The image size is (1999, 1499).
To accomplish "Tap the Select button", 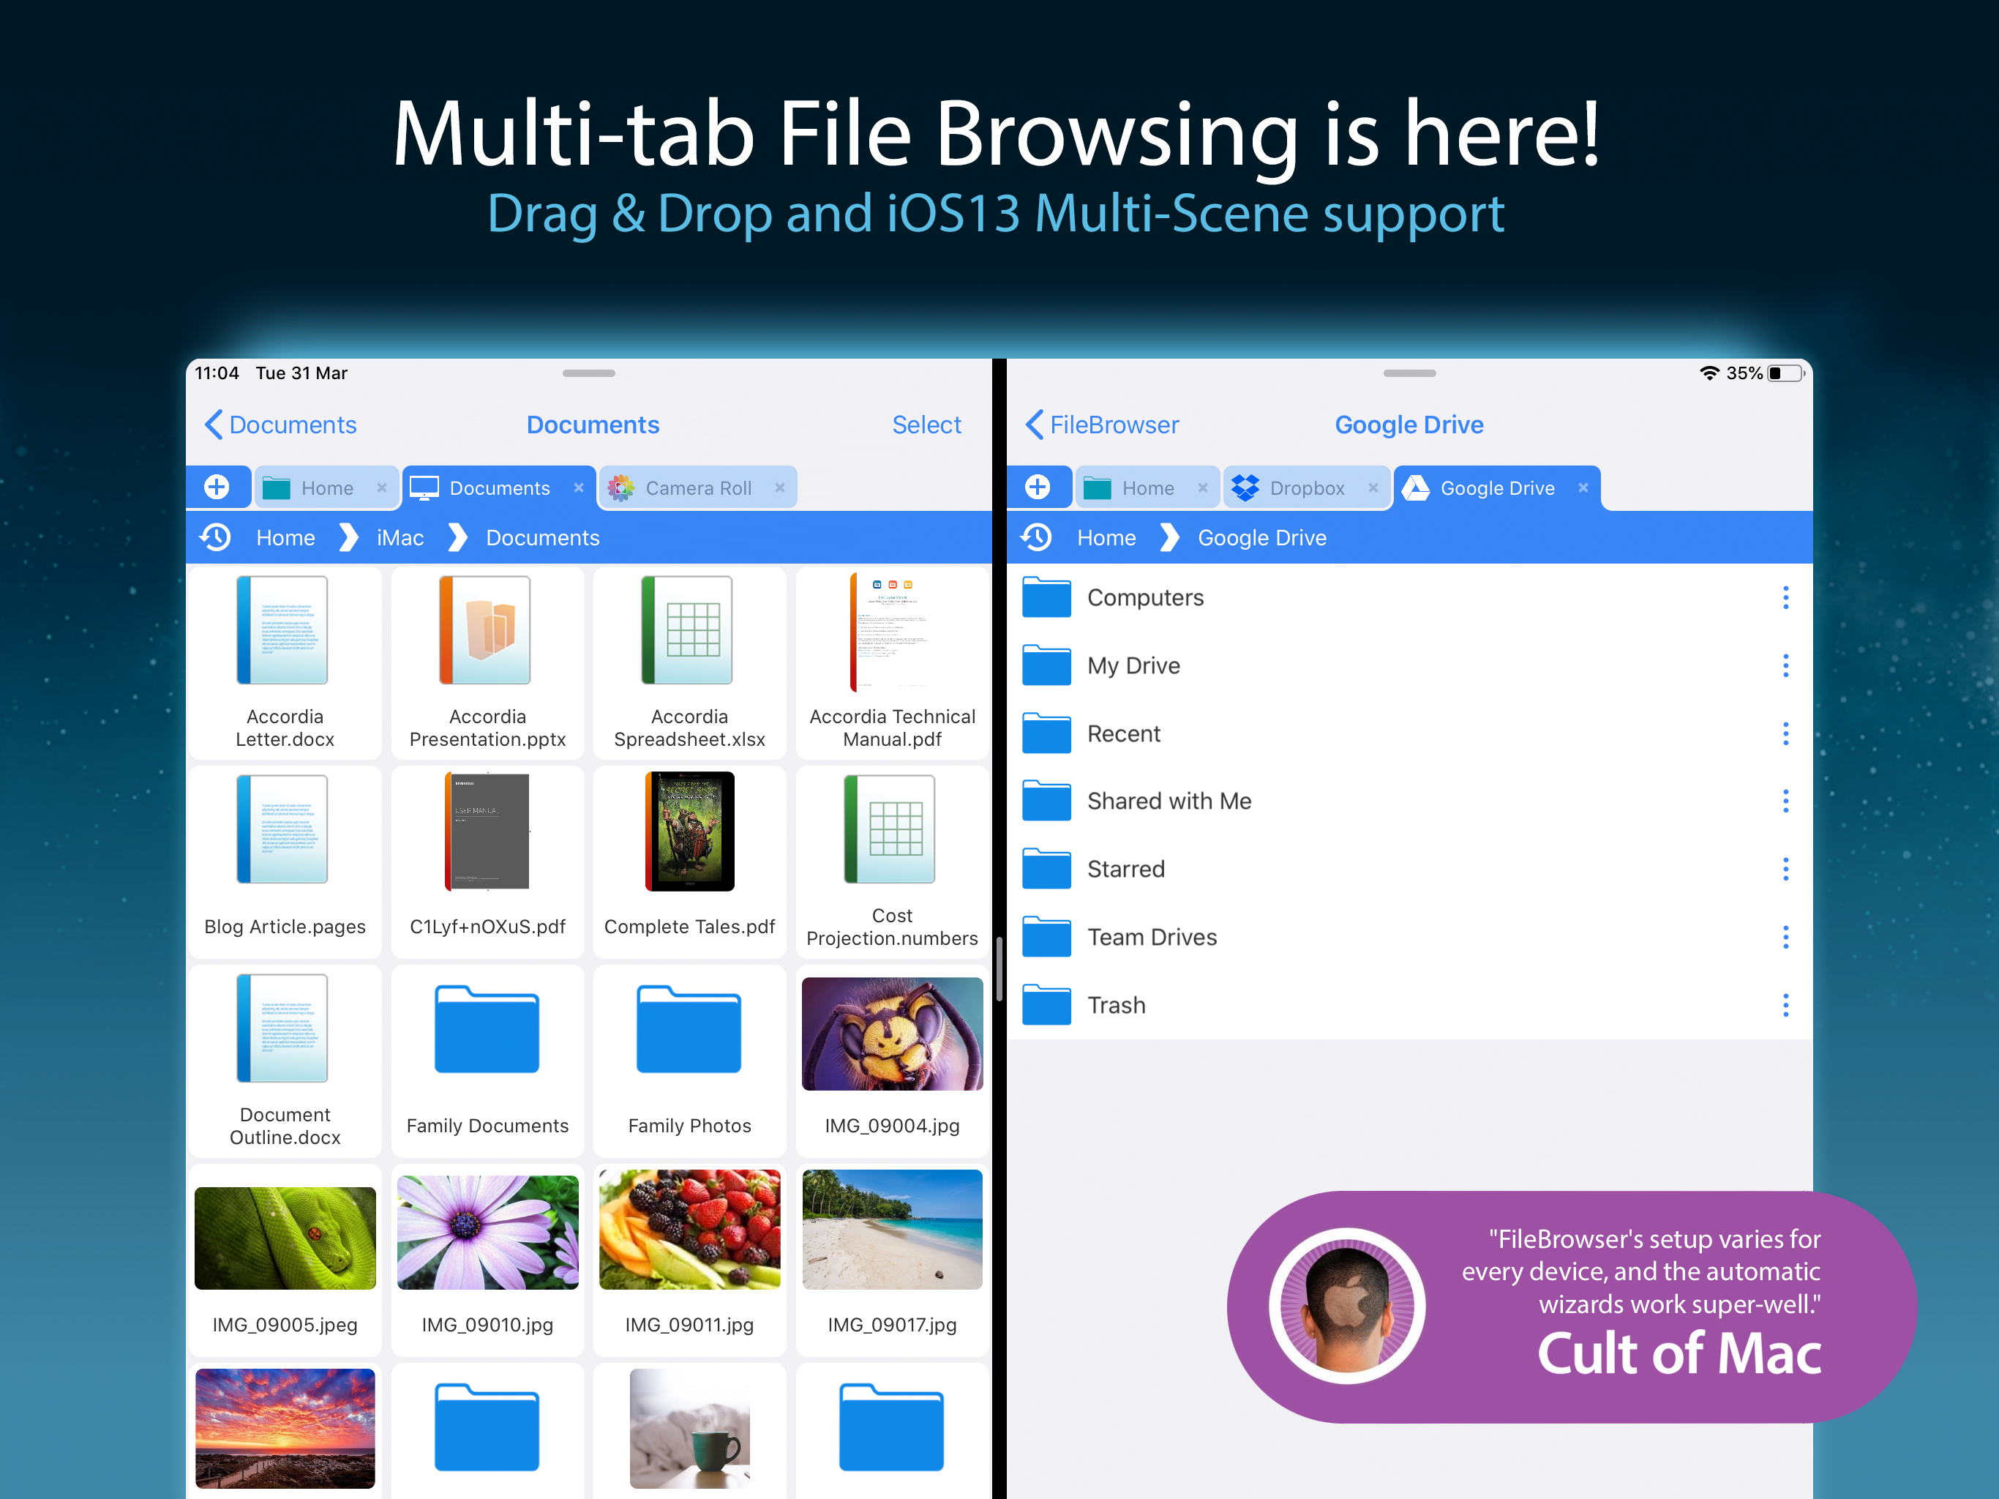I will [x=926, y=425].
